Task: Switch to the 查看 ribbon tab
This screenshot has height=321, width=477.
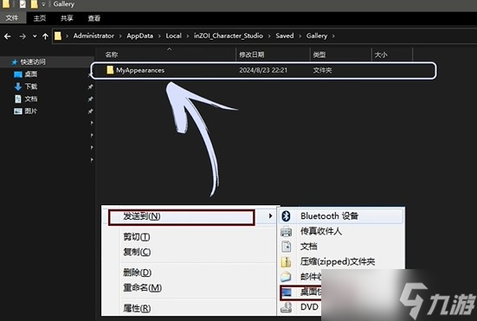Action: [x=94, y=18]
